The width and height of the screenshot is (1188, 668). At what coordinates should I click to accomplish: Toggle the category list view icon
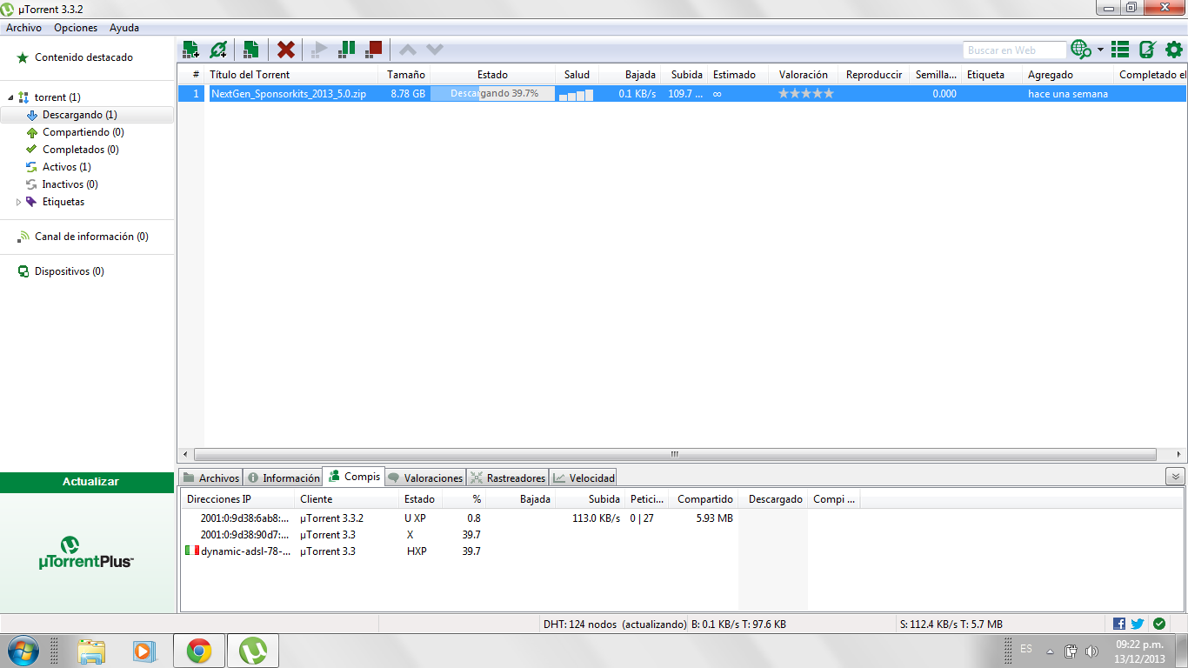pyautogui.click(x=1120, y=50)
